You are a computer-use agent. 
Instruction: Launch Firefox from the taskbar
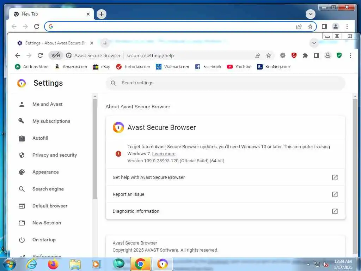pyautogui.click(x=53, y=264)
